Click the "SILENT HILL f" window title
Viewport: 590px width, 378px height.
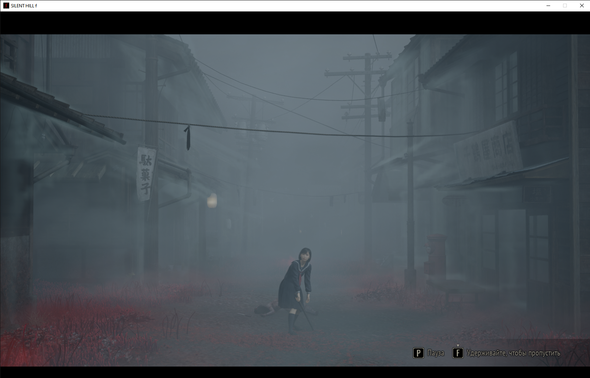tap(24, 6)
